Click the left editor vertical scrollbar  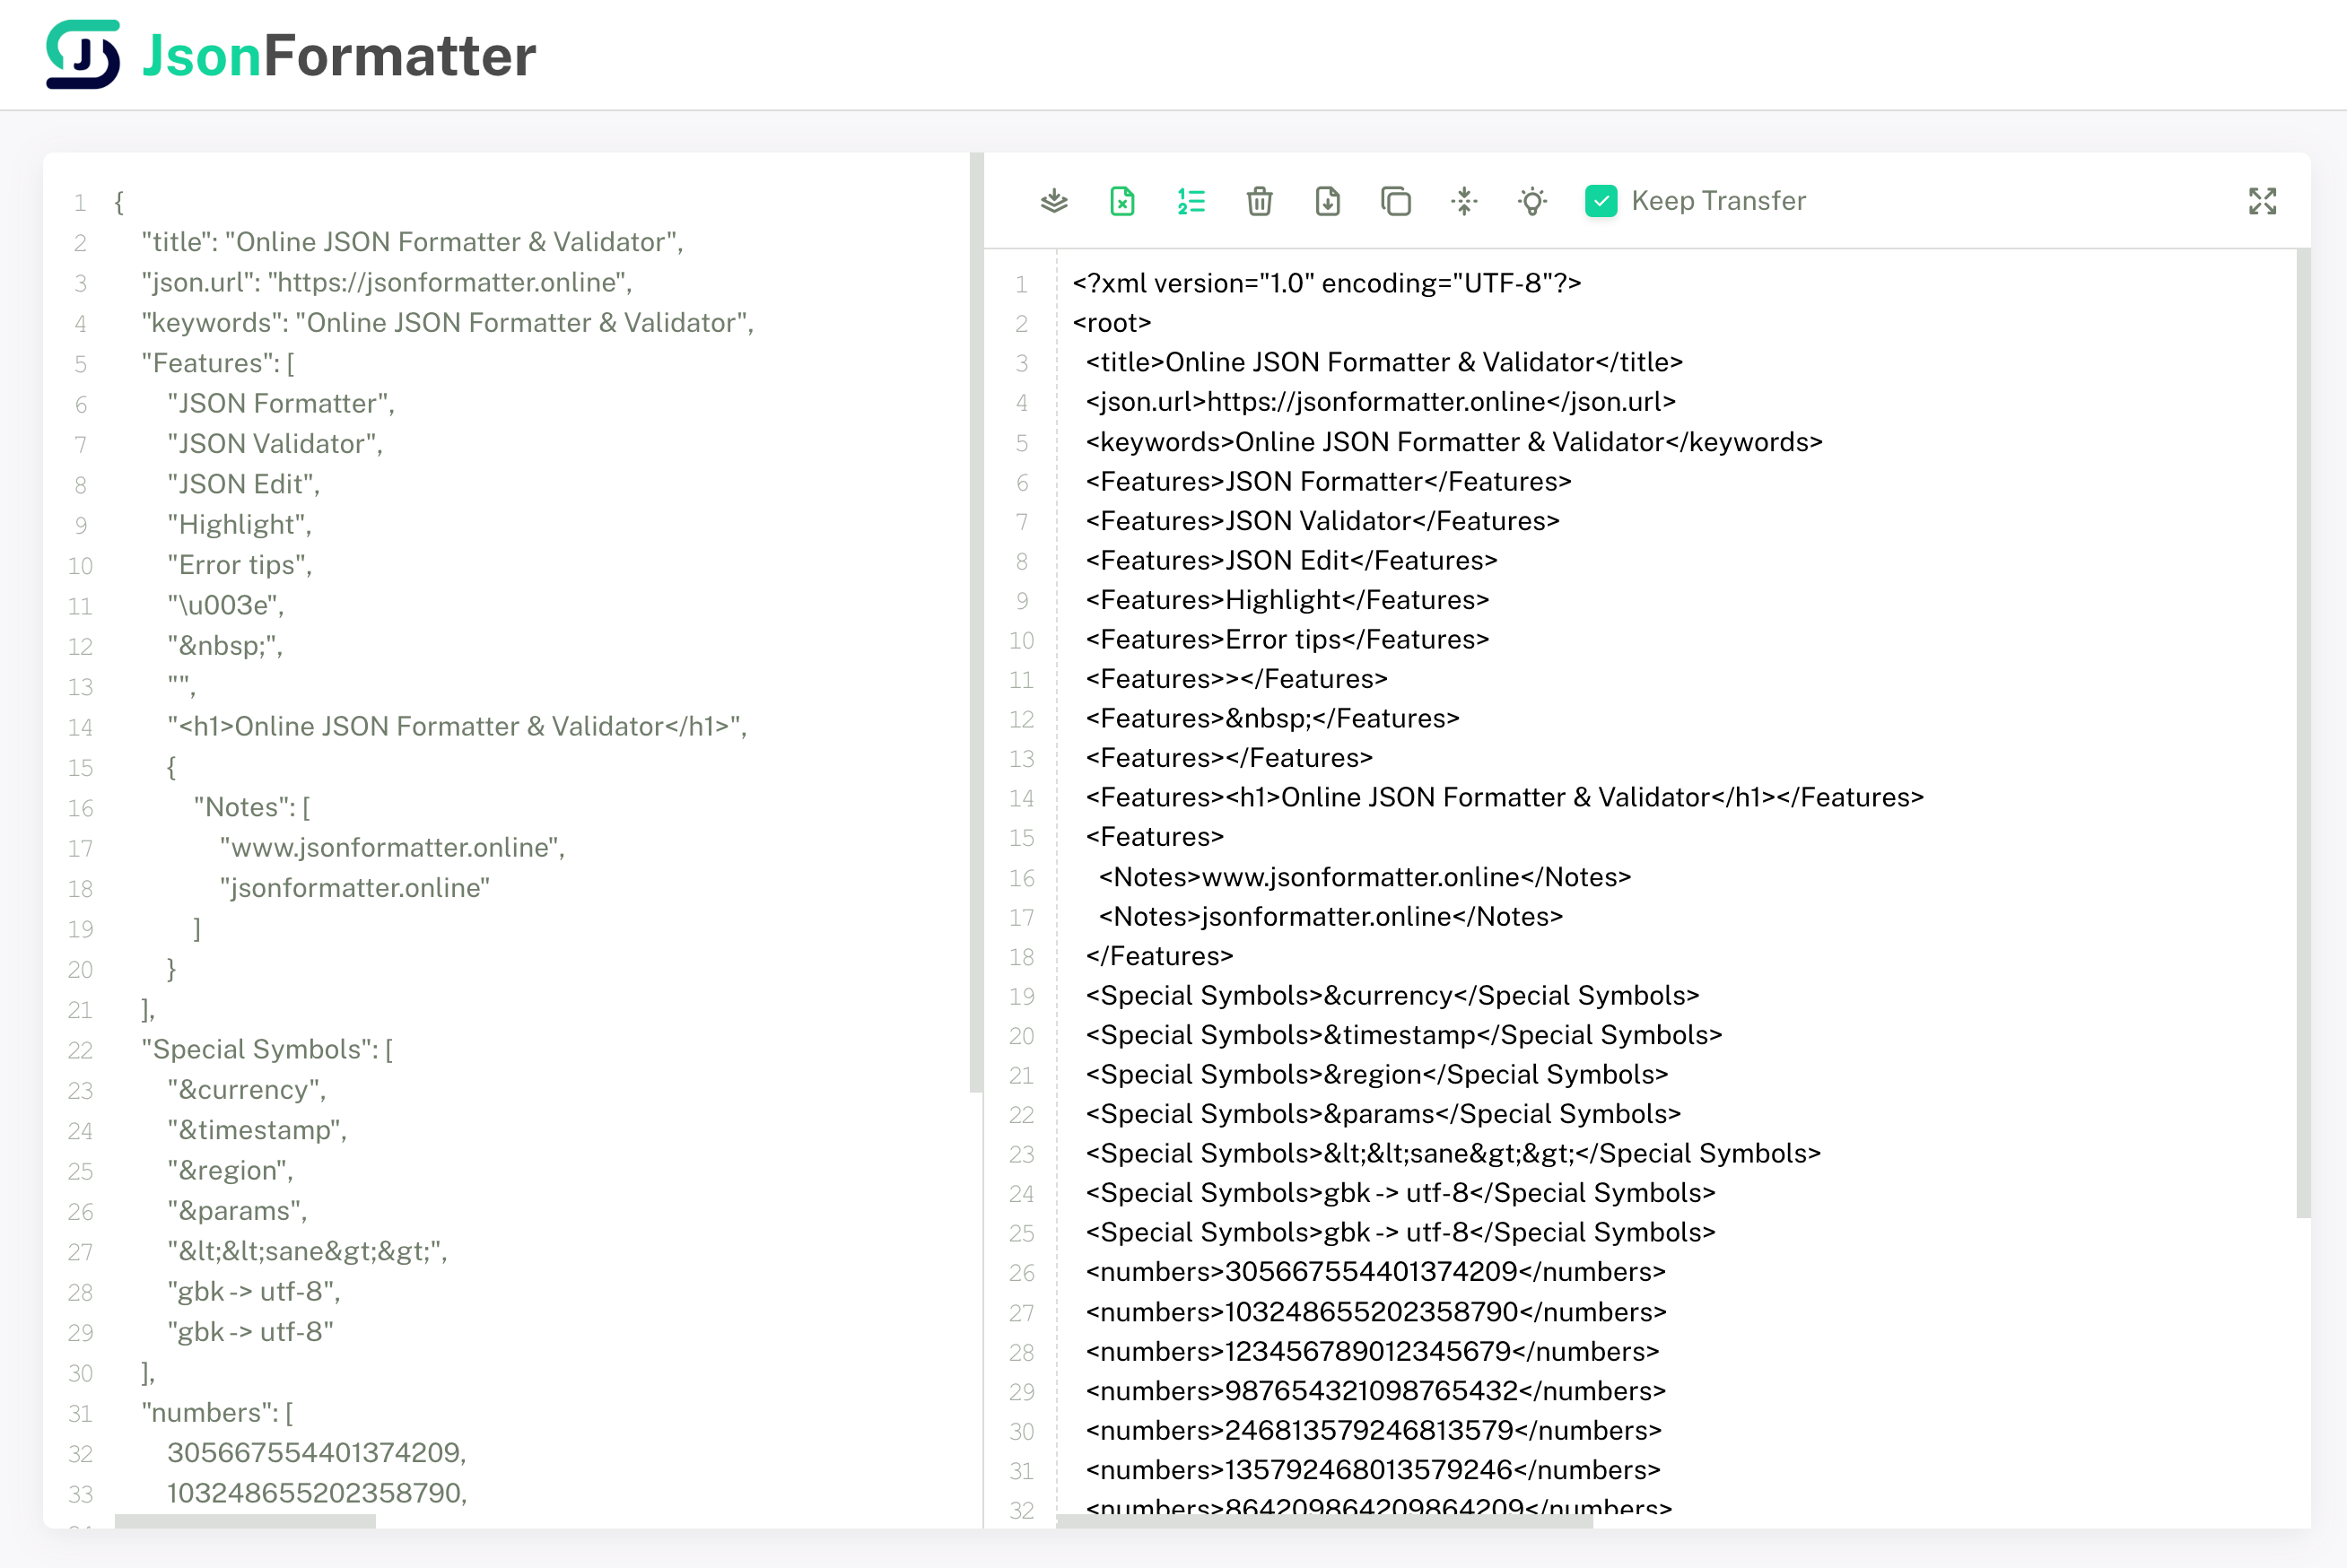tap(976, 622)
